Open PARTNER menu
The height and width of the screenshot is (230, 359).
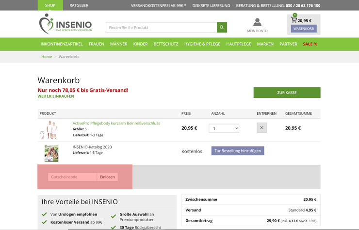[288, 44]
